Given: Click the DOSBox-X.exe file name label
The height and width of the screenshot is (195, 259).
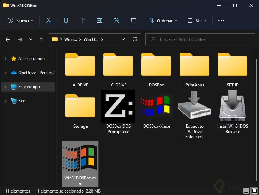Looking at the screenshot, I should (x=157, y=126).
